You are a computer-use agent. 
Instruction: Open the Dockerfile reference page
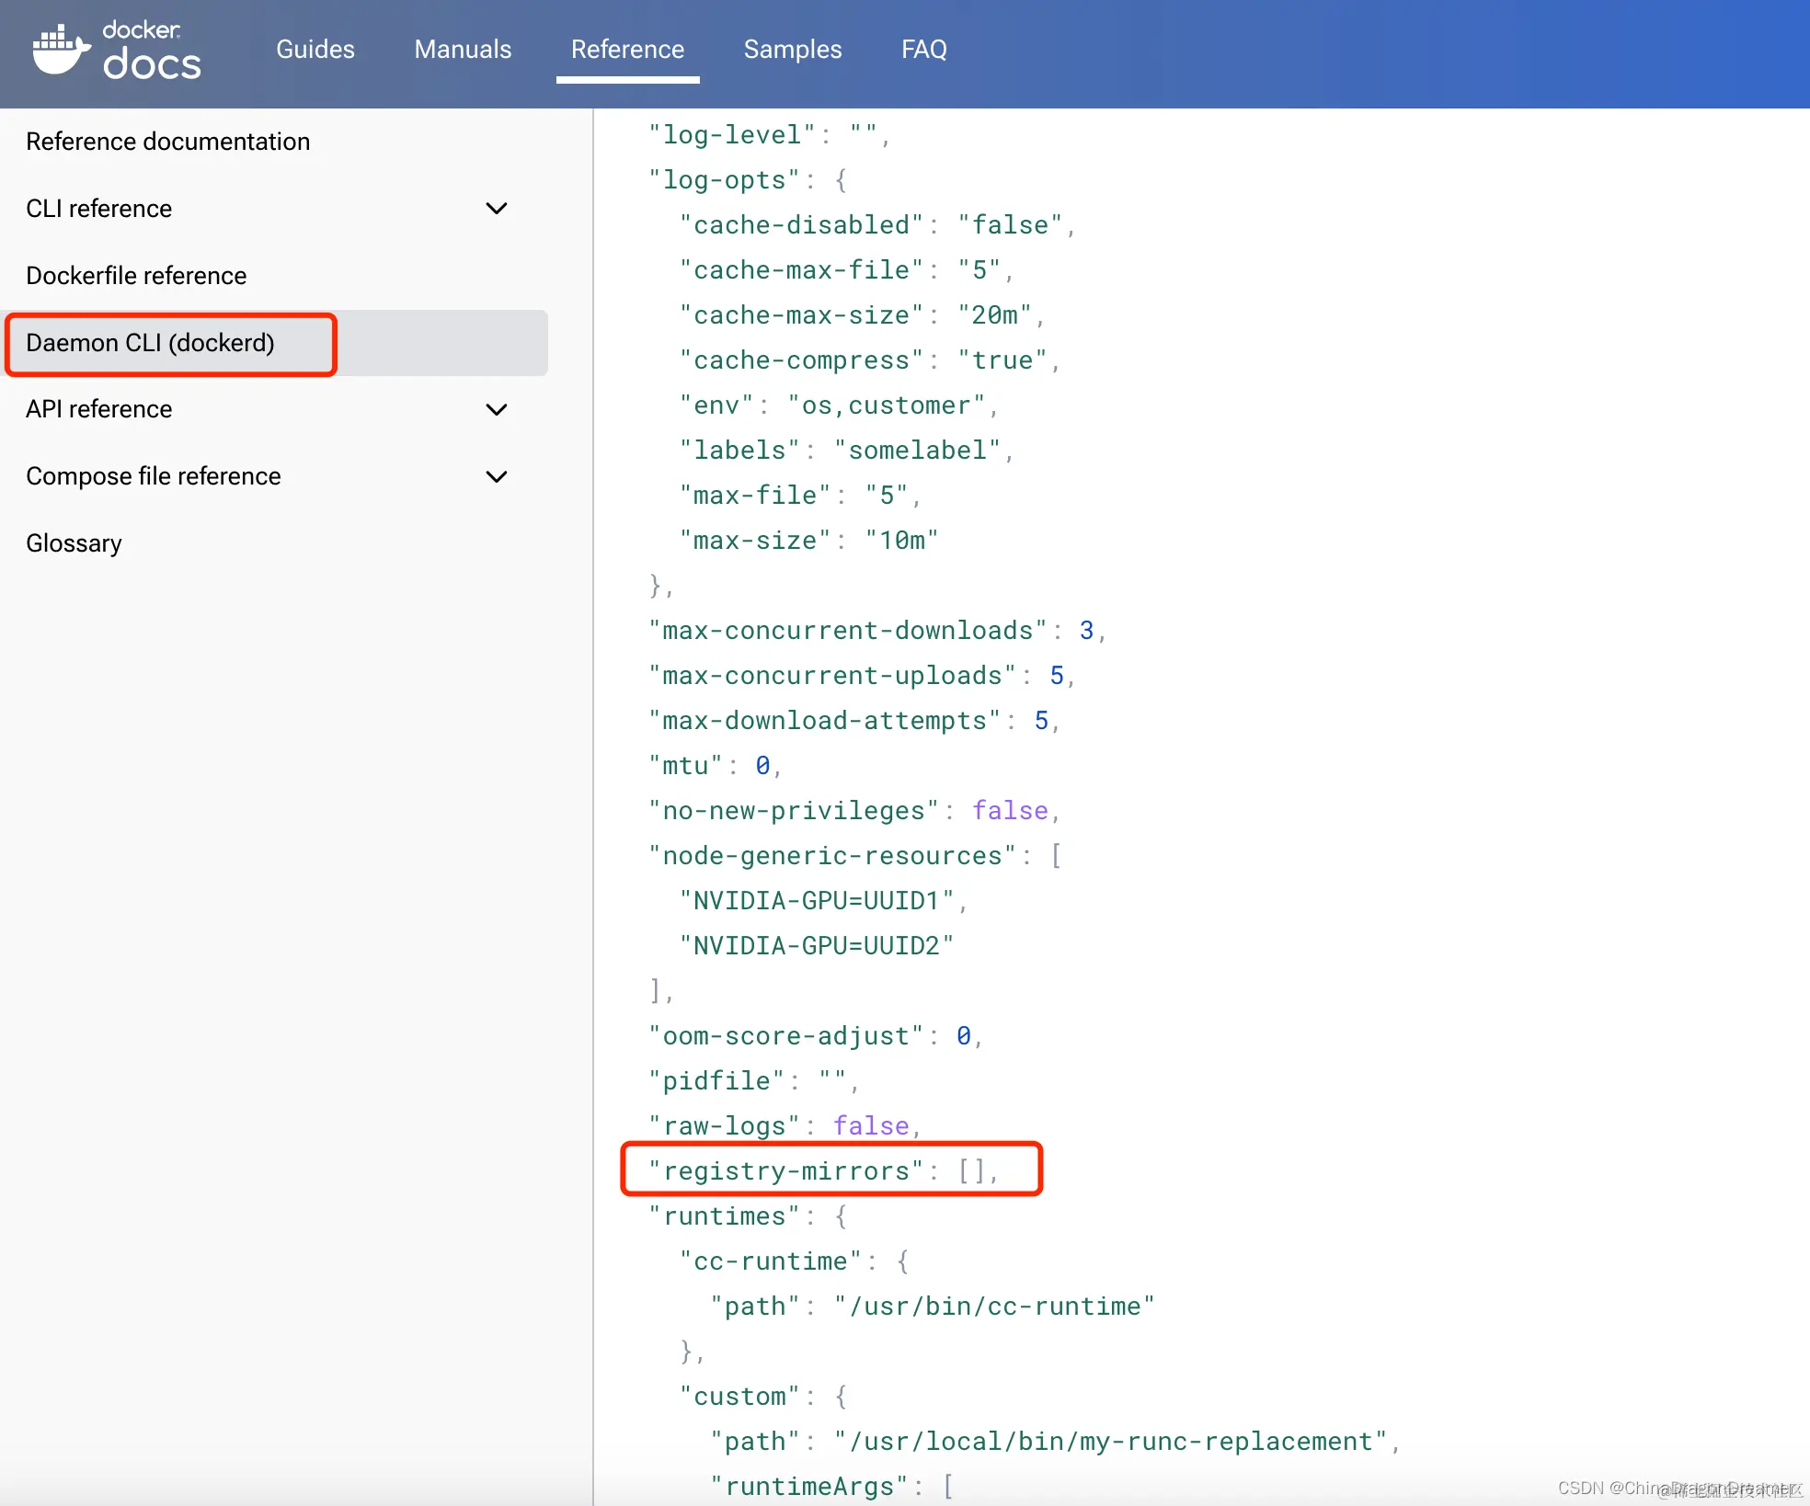click(136, 276)
